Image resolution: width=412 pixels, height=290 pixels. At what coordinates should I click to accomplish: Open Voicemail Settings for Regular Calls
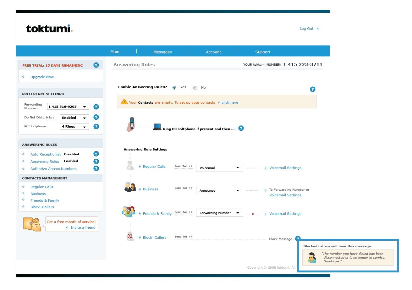(x=285, y=168)
